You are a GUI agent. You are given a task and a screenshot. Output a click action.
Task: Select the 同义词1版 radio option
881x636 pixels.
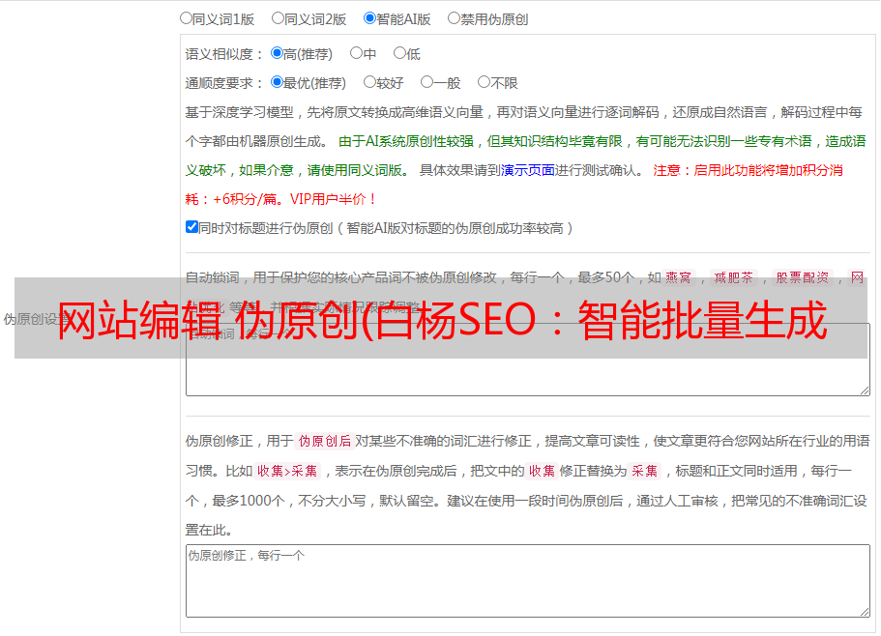point(186,18)
